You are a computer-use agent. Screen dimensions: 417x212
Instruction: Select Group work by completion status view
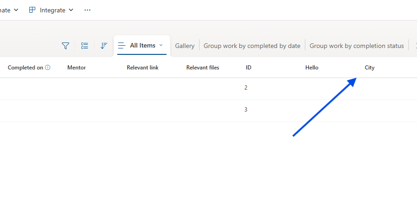point(357,46)
